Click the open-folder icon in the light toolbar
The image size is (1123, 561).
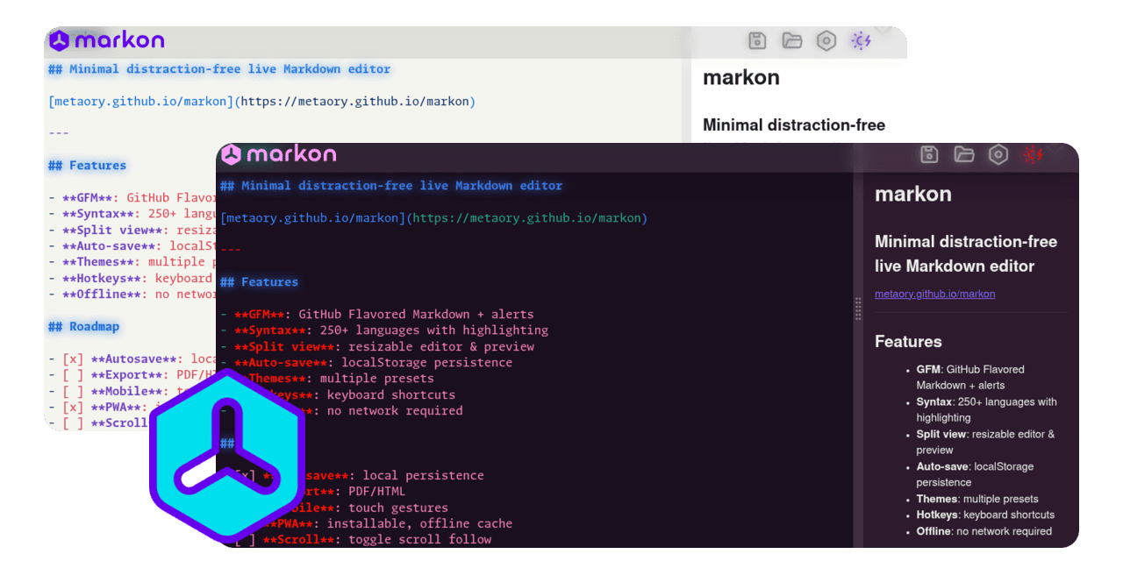click(x=792, y=40)
